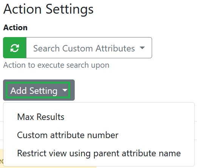Click the 'Action to execute search upon' hint
This screenshot has width=197, height=168.
[56, 65]
